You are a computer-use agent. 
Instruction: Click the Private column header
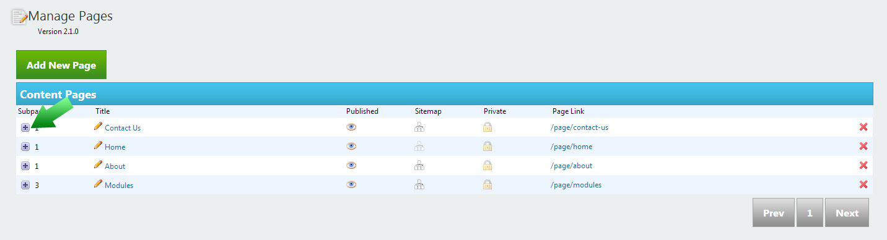[x=495, y=111]
